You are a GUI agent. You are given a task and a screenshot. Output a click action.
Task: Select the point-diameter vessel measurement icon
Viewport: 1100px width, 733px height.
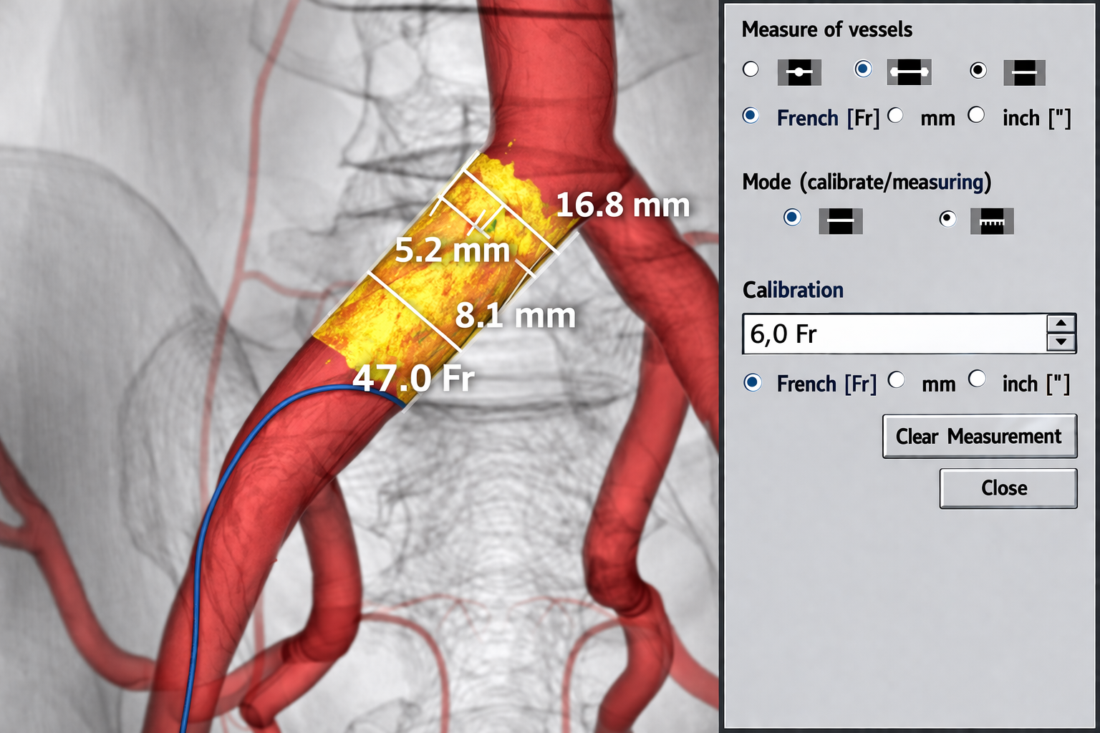tap(799, 71)
